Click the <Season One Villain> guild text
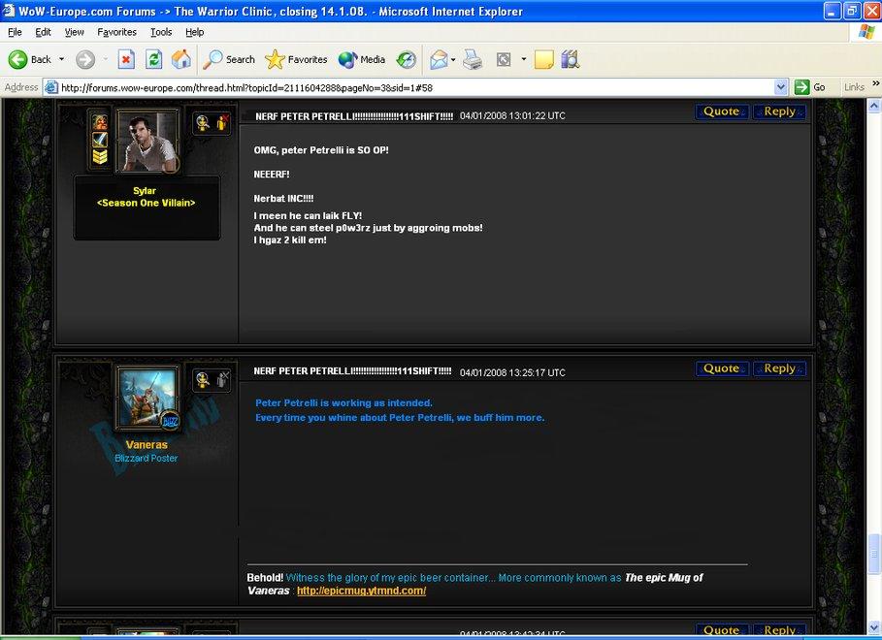 tap(146, 203)
